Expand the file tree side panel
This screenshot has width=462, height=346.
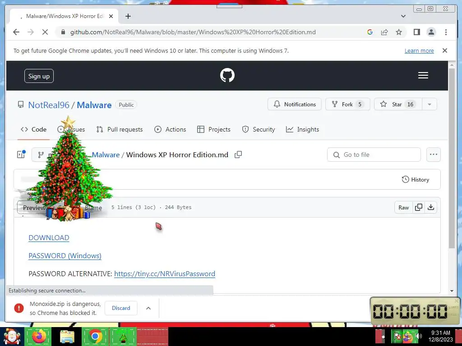pos(21,155)
